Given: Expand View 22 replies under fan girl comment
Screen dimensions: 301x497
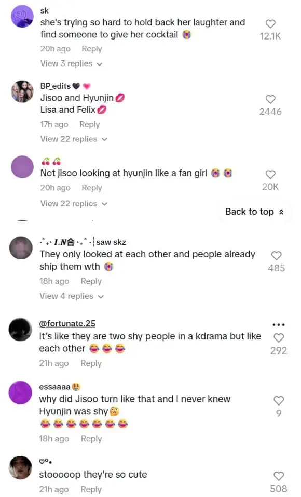Looking at the screenshot, I should [x=74, y=204].
